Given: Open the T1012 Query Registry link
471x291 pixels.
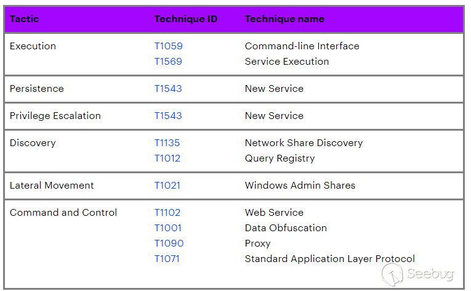Looking at the screenshot, I should tap(167, 158).
